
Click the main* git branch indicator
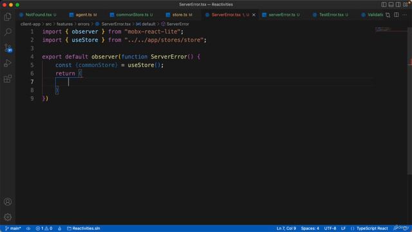pyautogui.click(x=13, y=228)
